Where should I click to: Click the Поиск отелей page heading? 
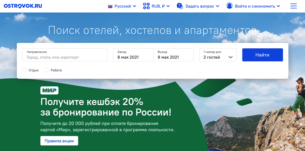(x=152, y=30)
